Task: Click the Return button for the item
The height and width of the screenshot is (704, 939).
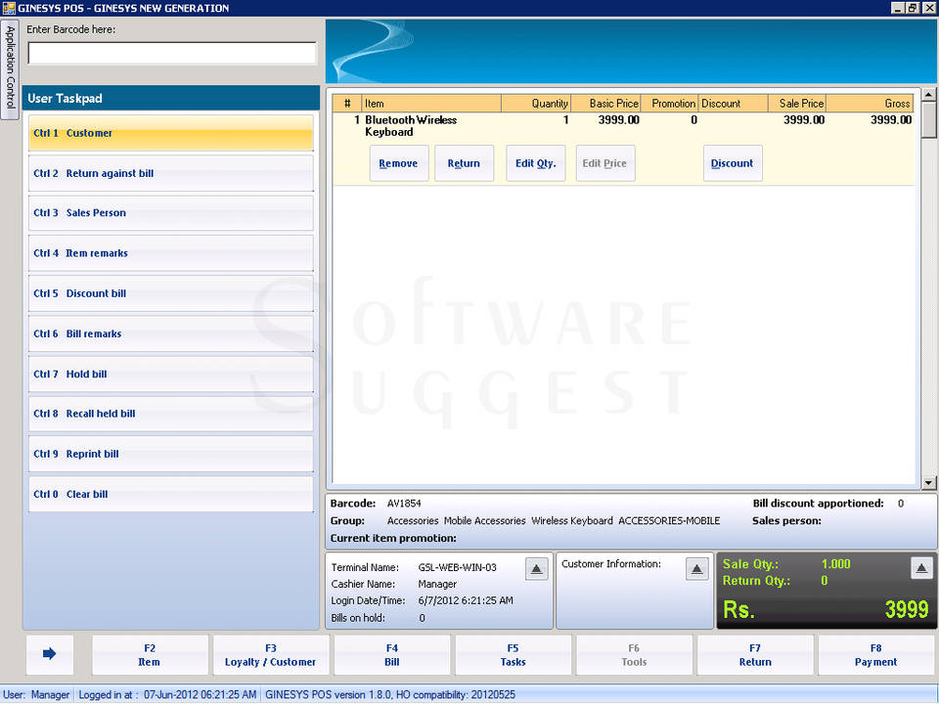Action: pos(464,163)
